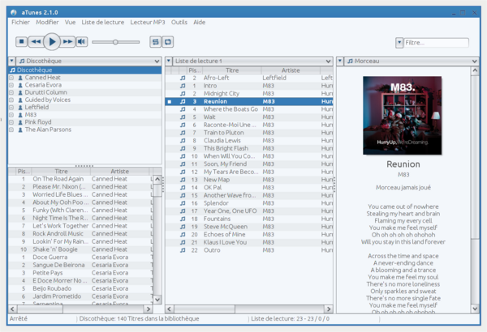Expand the Cesaria Evora artist node

pos(11,85)
